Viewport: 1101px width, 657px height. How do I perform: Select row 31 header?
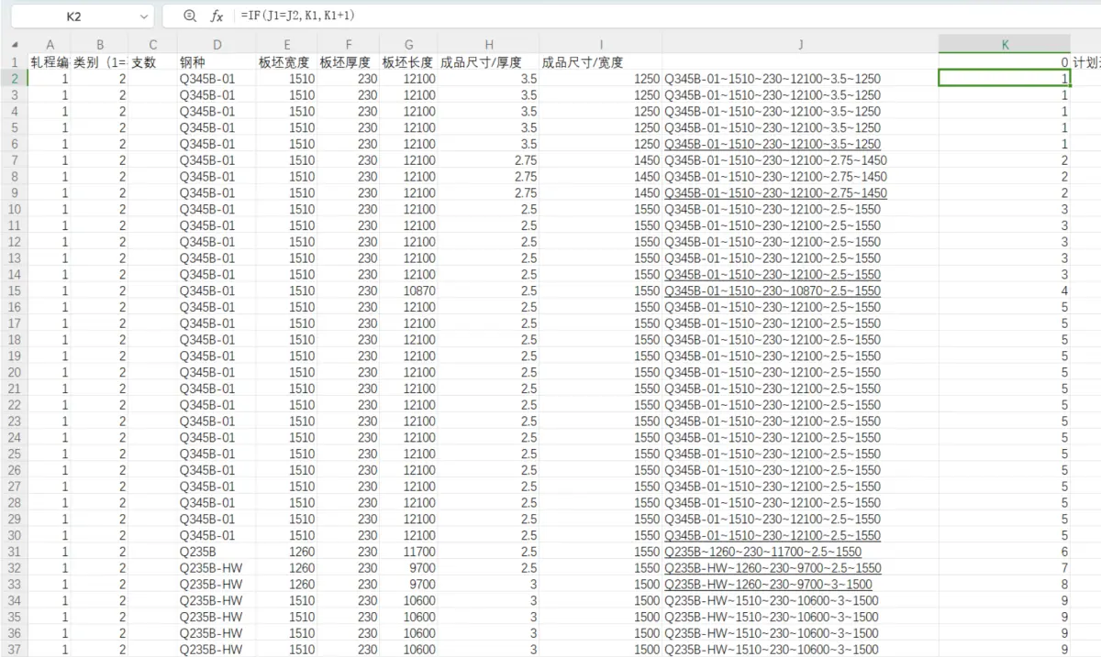point(15,552)
